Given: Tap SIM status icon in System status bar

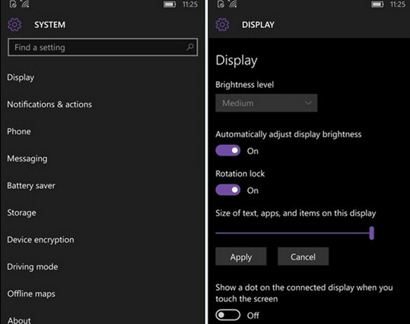Looking at the screenshot, I should pos(13,5).
